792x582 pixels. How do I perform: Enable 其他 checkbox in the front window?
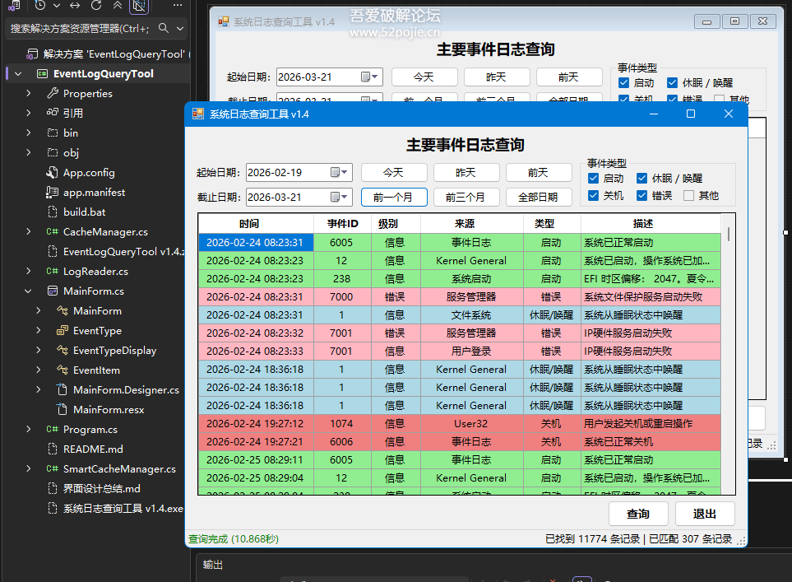[x=688, y=196]
